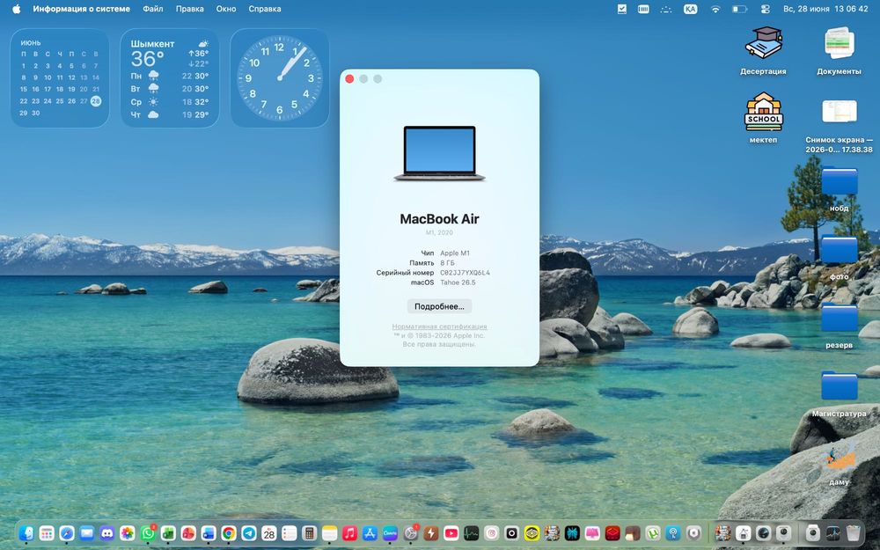Viewport: 880px width, 550px height.
Task: Select the мектеп school desktop icon
Action: click(763, 118)
